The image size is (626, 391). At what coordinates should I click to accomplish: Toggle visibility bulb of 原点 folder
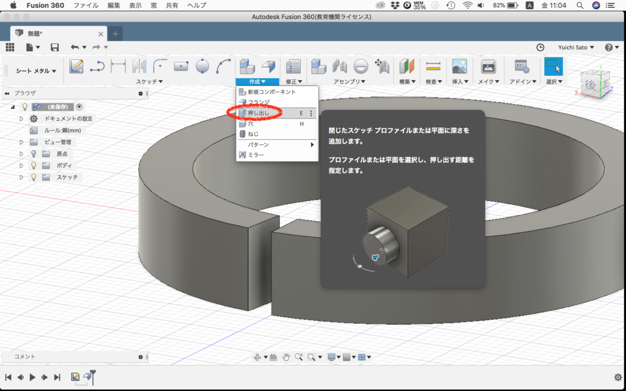[34, 153]
